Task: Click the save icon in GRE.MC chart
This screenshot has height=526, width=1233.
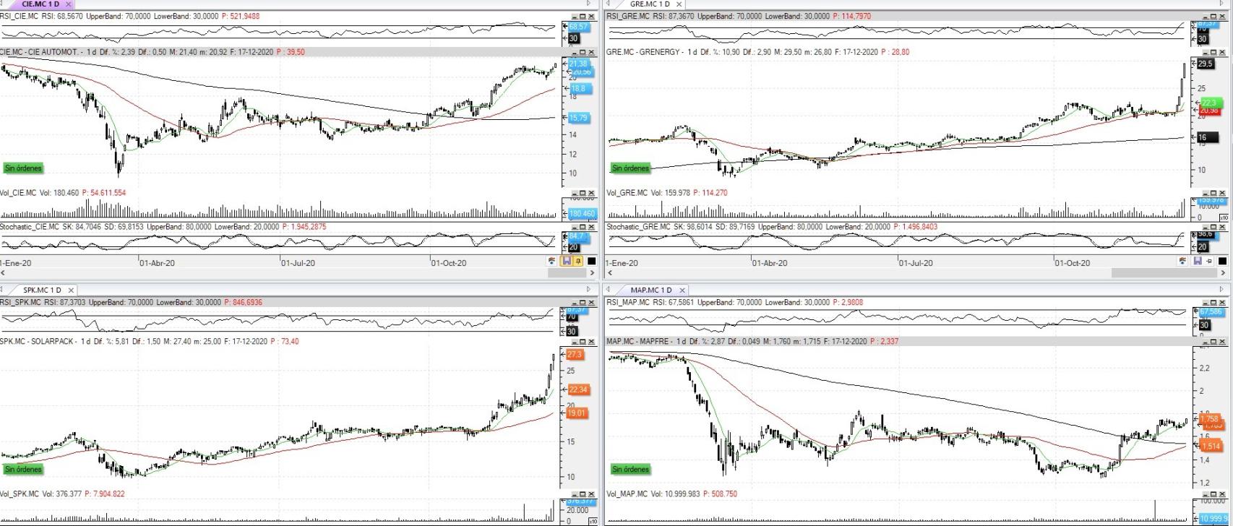Action: (x=1198, y=261)
